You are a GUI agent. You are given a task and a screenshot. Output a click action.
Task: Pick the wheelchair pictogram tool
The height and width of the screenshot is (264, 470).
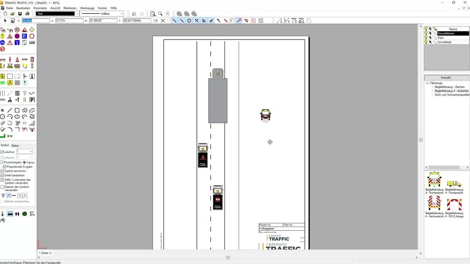[10, 100]
